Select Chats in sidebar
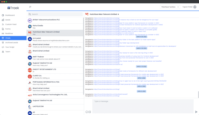 [x=13, y=38]
